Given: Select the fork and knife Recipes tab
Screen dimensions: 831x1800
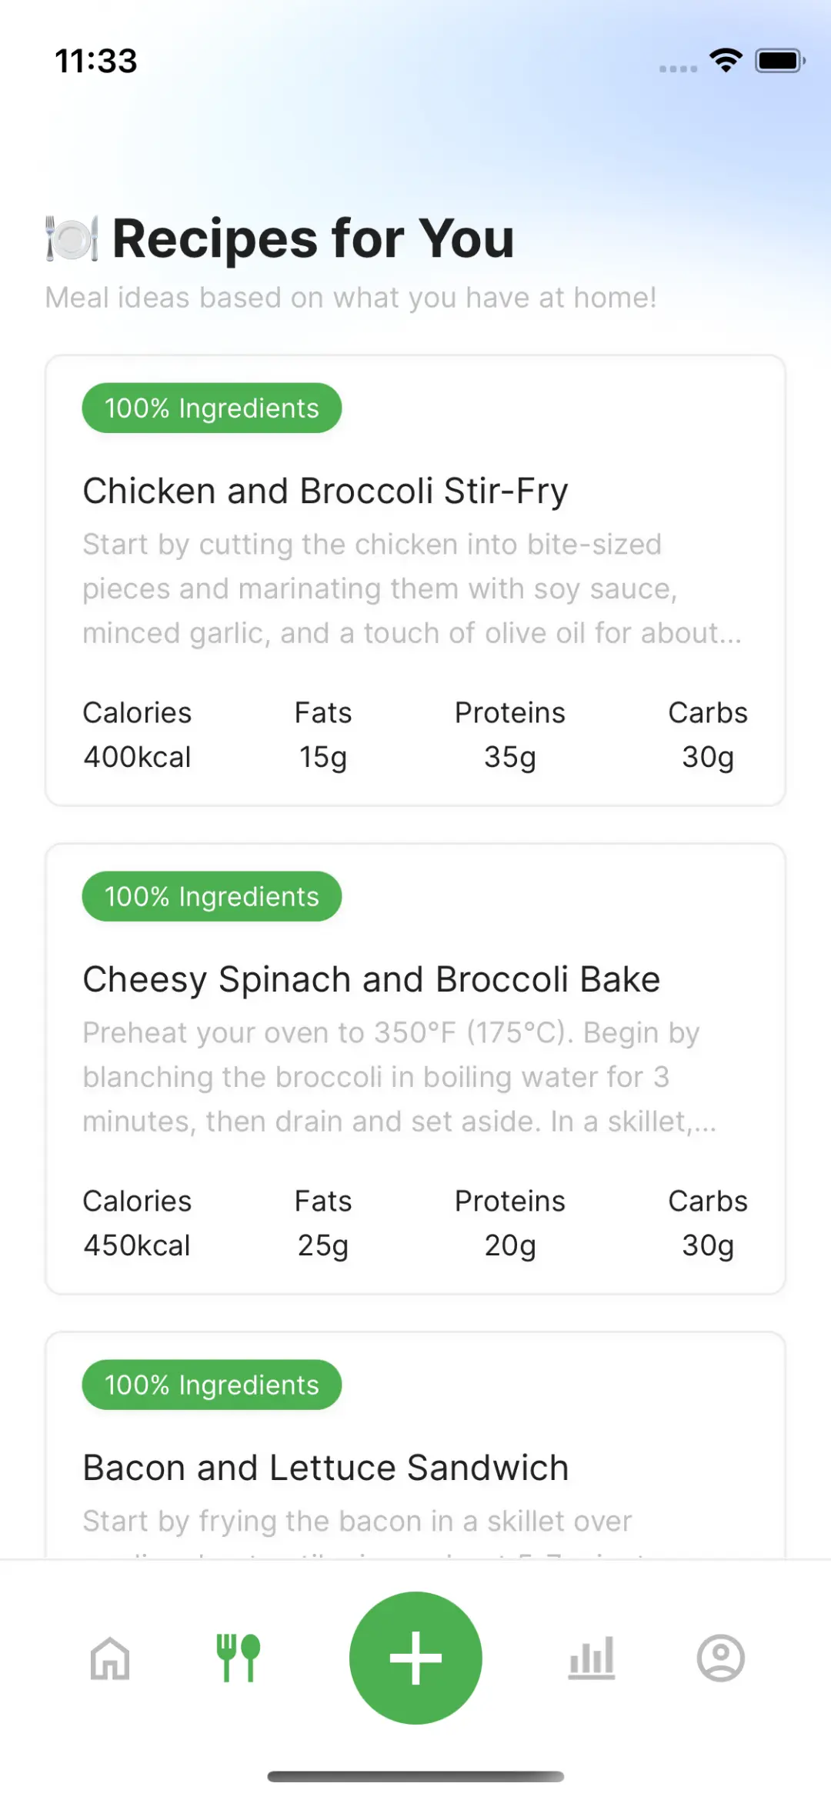Looking at the screenshot, I should [x=238, y=1658].
